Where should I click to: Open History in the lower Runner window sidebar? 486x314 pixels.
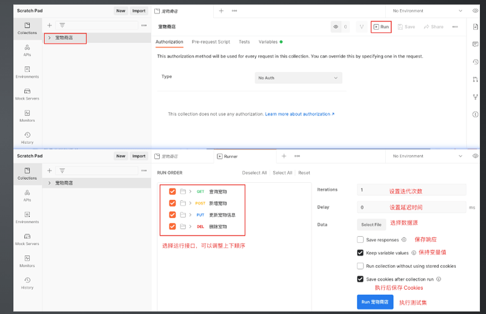tap(27, 283)
